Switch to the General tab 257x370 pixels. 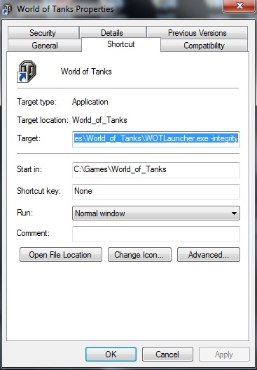(x=45, y=46)
